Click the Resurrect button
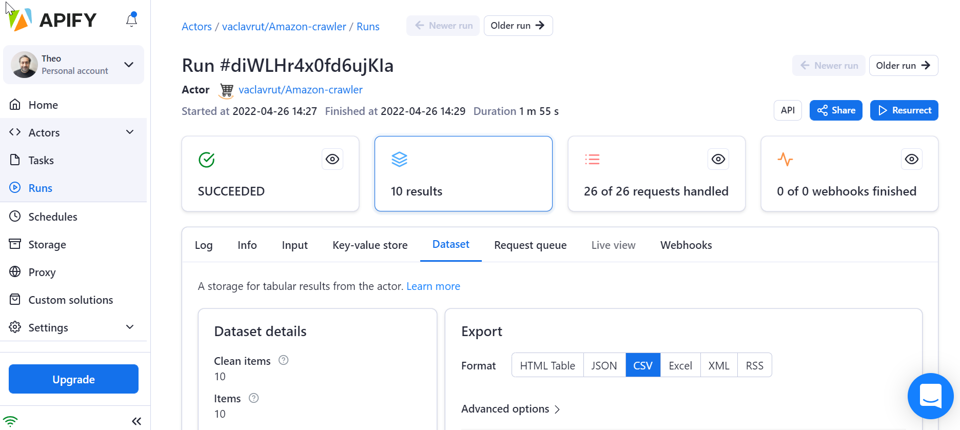Screen dimensions: 960x430 [x=904, y=110]
